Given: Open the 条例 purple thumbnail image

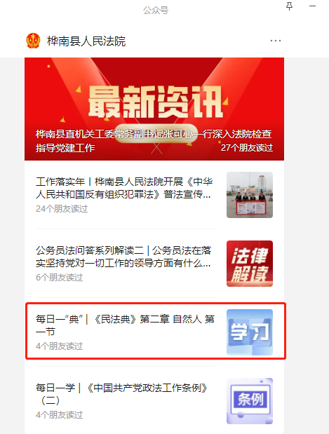Looking at the screenshot, I should tap(250, 401).
